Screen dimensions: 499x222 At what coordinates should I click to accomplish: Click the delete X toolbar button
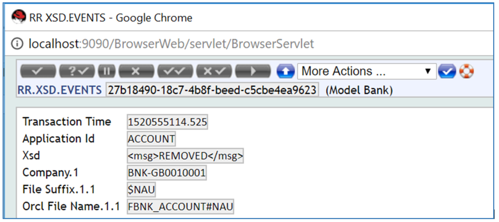pos(136,71)
